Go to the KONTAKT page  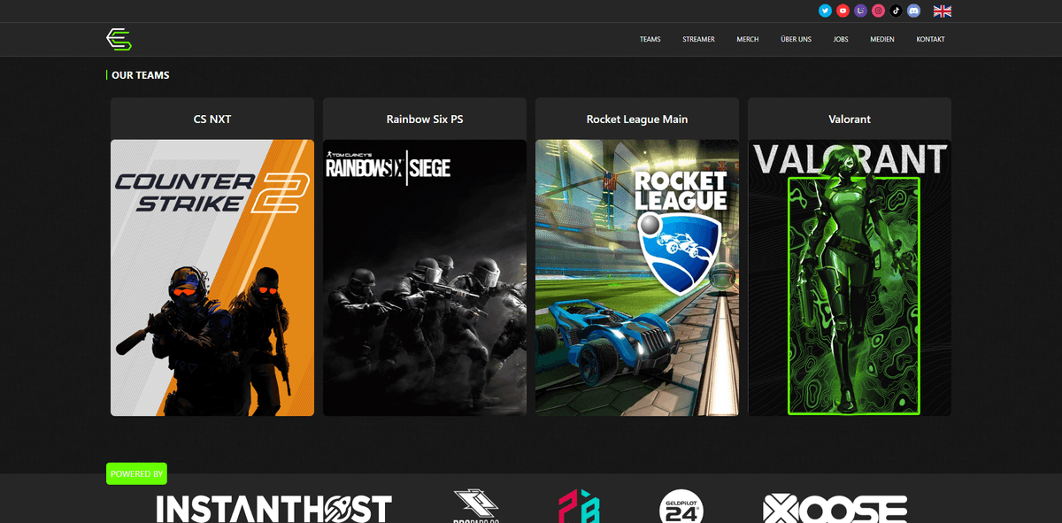930,40
